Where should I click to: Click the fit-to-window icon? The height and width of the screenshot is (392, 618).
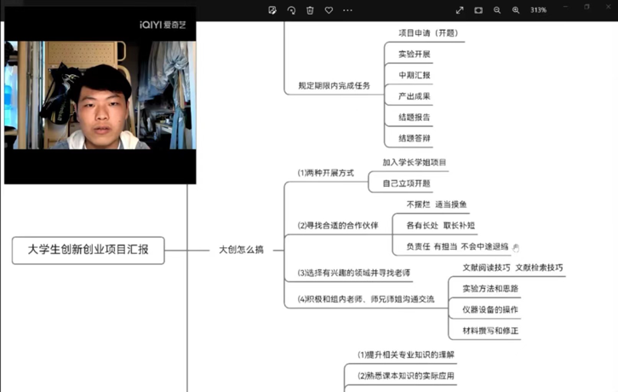478,10
